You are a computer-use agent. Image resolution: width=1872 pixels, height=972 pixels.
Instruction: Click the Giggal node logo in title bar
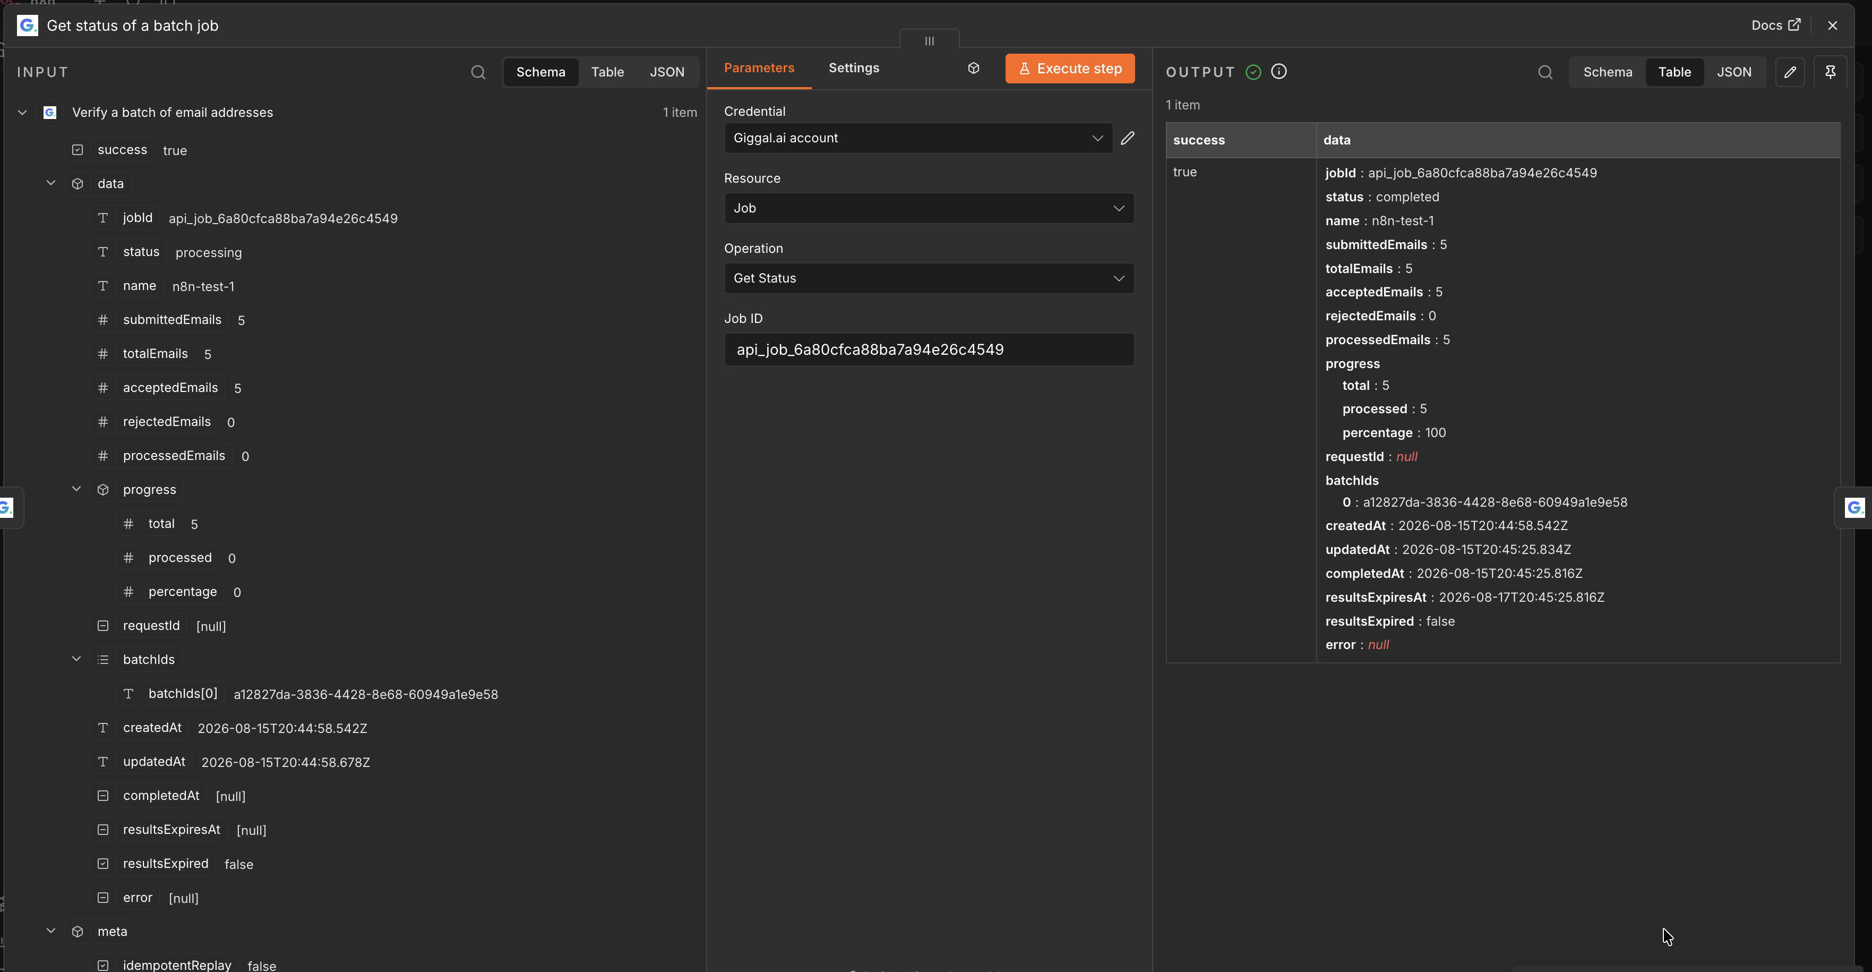28,25
